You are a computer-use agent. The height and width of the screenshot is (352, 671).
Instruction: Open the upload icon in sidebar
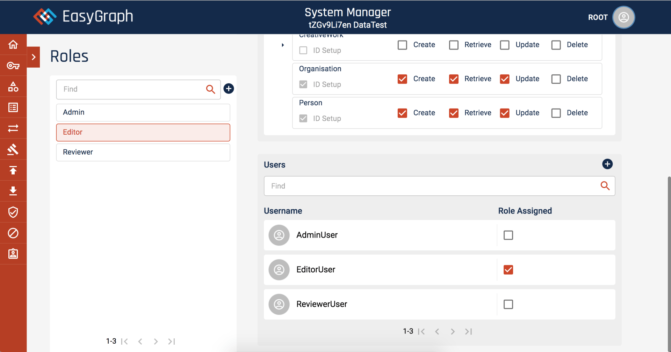click(13, 170)
